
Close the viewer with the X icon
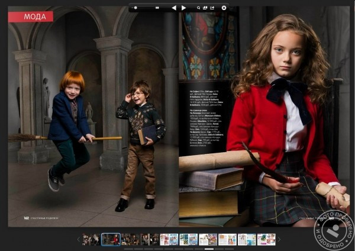[224, 8]
